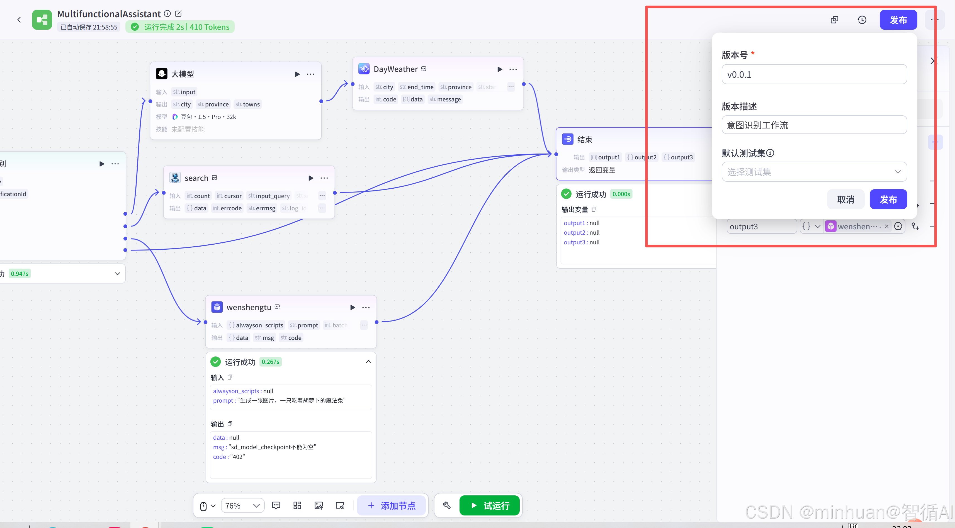
Task: Run the wenshengtu node play icon
Action: pos(352,307)
